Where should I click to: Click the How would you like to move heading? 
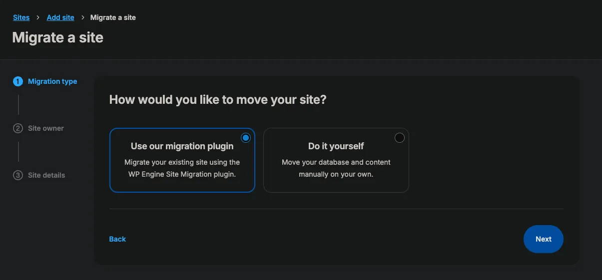click(217, 100)
